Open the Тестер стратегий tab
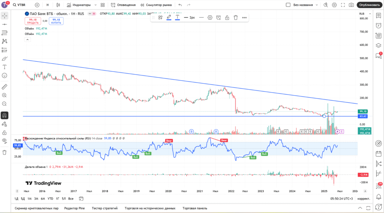This screenshot has height=213, width=384. 105,209
